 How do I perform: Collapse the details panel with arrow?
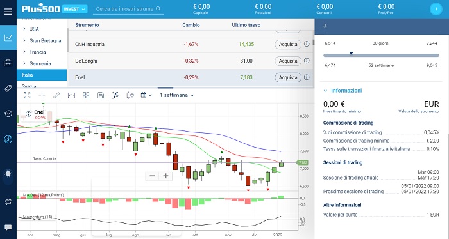pos(325,26)
